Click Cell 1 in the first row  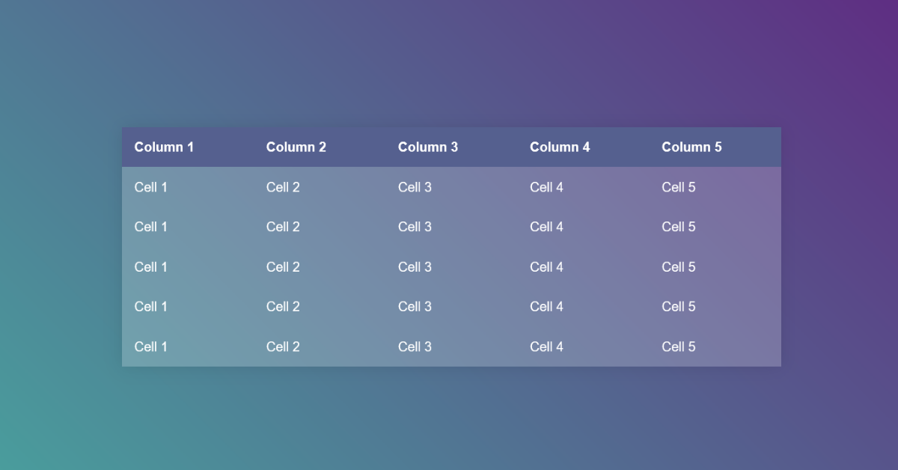[150, 187]
